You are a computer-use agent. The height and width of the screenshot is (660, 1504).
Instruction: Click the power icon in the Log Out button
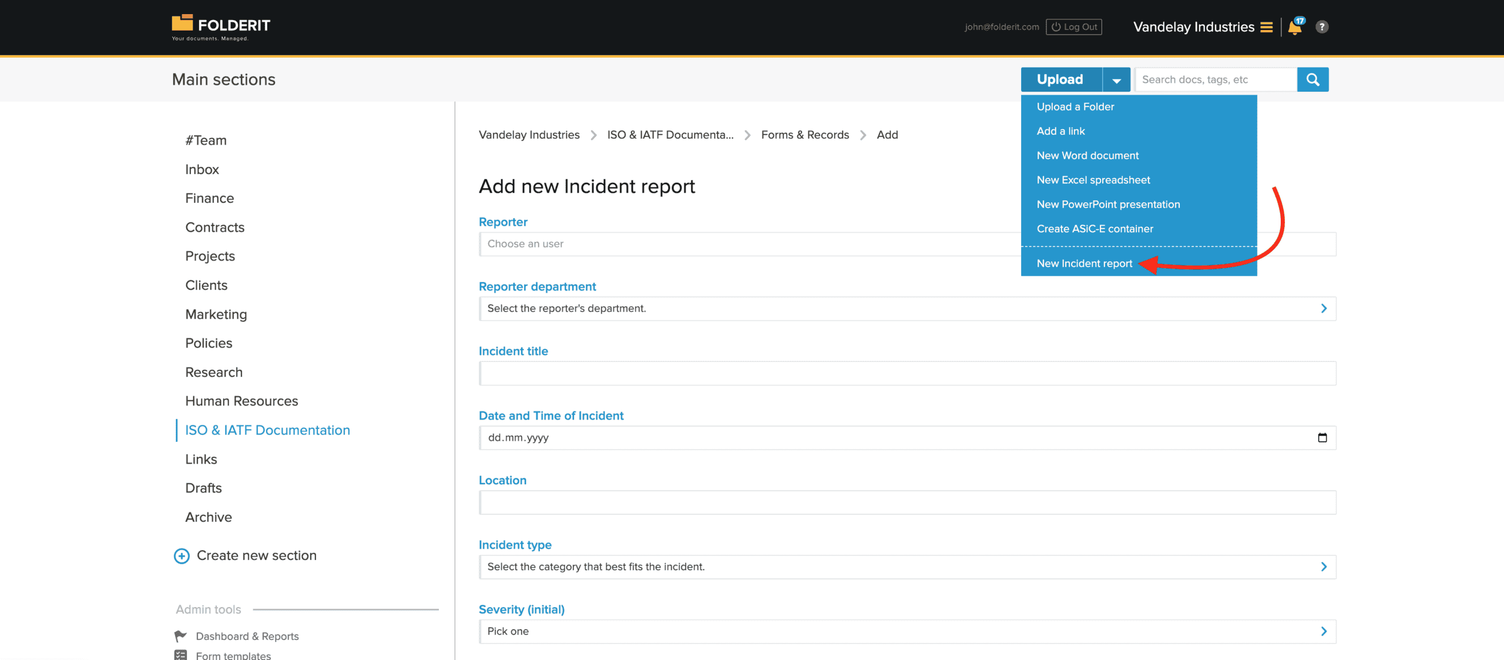[x=1056, y=26]
